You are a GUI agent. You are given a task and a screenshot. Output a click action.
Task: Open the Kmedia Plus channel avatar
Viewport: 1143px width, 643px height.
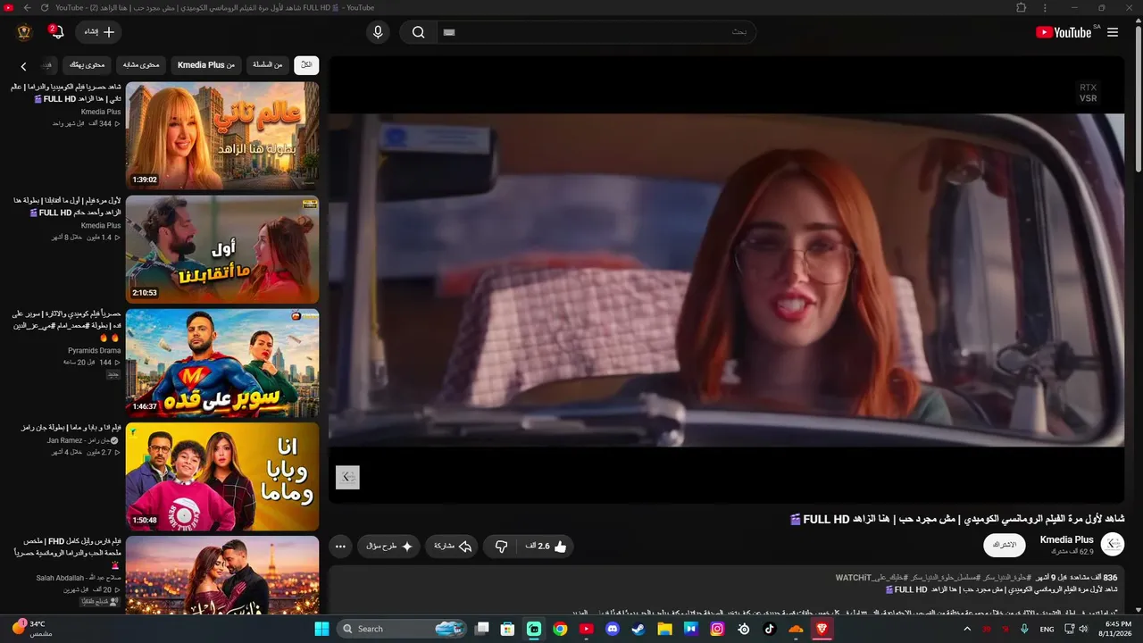coord(1113,544)
